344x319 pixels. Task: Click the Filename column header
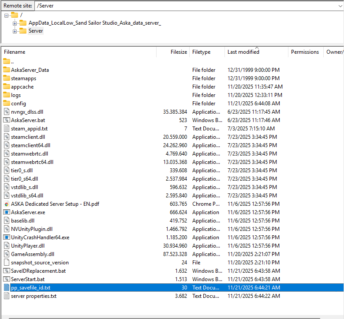tap(15, 52)
